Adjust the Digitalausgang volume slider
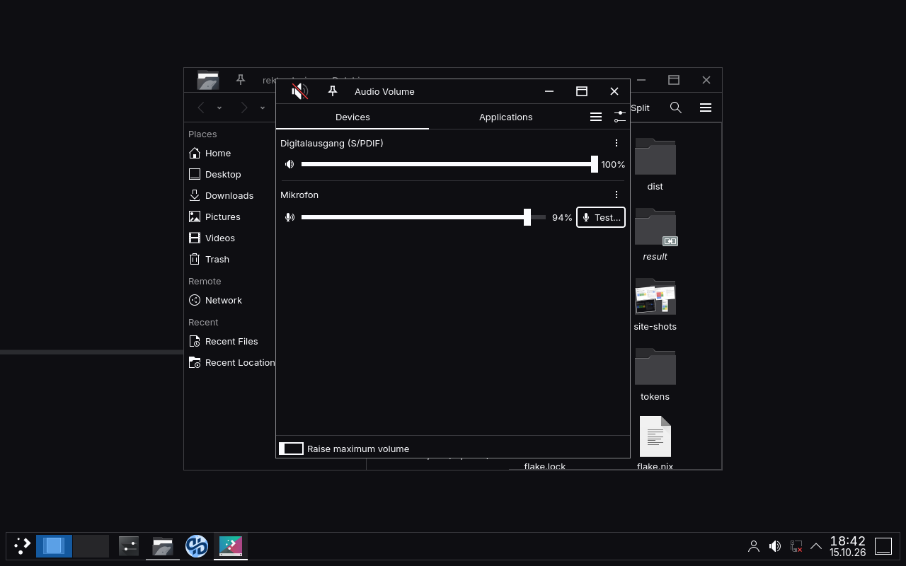This screenshot has height=566, width=906. pyautogui.click(x=449, y=164)
